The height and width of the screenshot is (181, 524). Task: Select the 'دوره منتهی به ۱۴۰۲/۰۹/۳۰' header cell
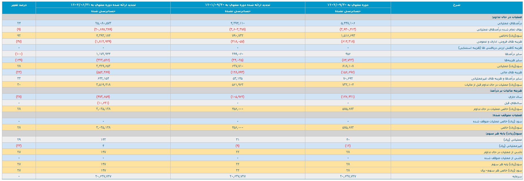tap(348, 5)
